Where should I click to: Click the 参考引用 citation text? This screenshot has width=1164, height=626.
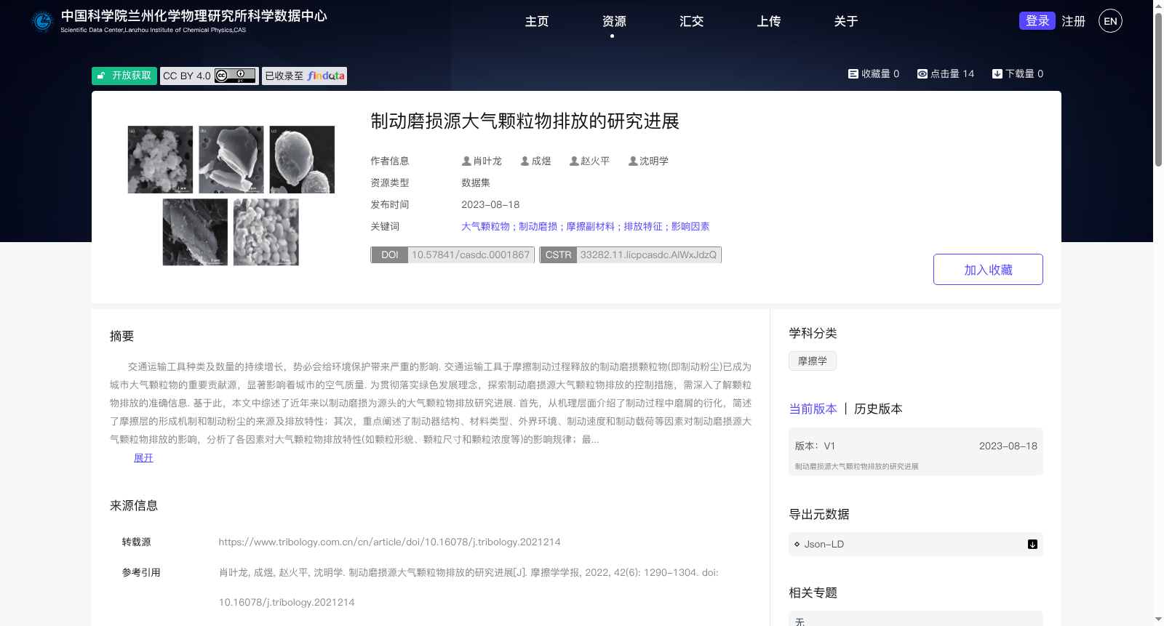(x=469, y=587)
